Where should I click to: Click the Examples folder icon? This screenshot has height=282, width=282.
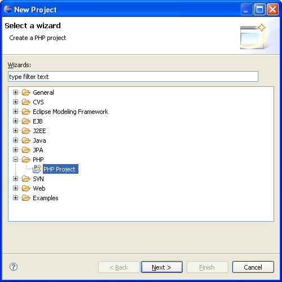click(x=26, y=198)
